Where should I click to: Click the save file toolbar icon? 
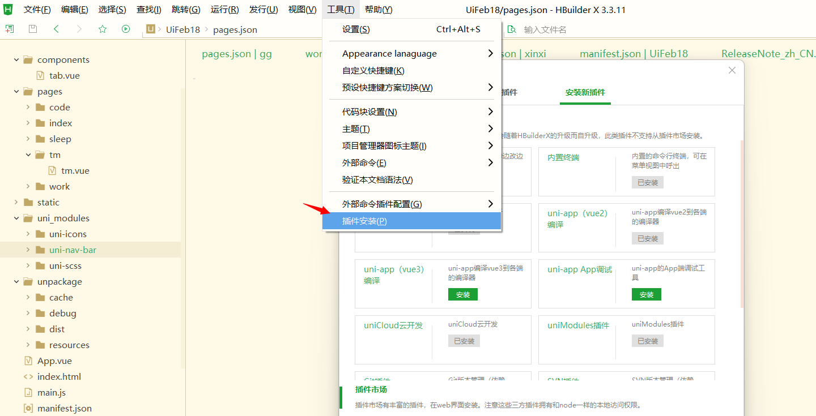click(x=33, y=29)
